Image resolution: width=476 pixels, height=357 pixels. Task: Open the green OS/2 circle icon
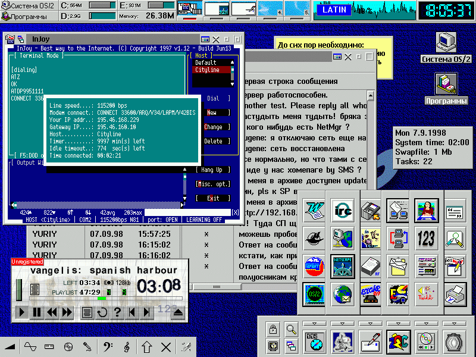314,295
